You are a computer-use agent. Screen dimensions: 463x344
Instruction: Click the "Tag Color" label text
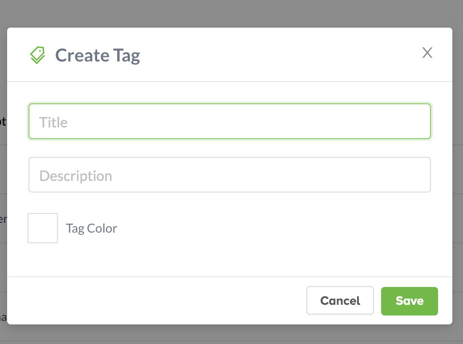91,229
